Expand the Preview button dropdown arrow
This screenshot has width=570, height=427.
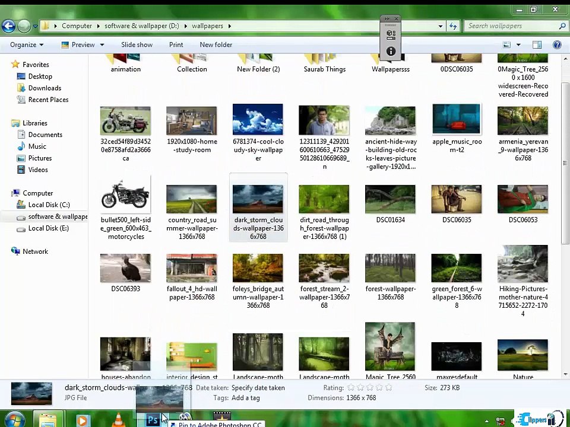[x=102, y=44]
